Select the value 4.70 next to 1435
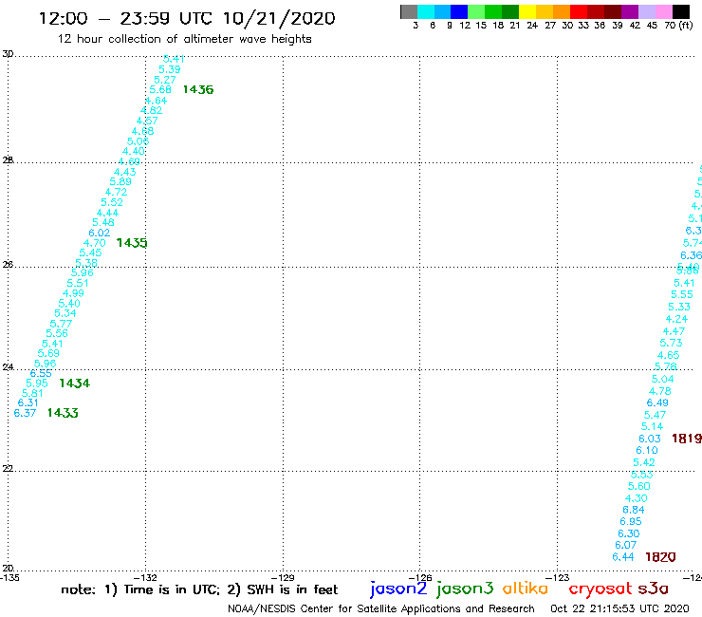The height and width of the screenshot is (617, 702). pos(95,243)
